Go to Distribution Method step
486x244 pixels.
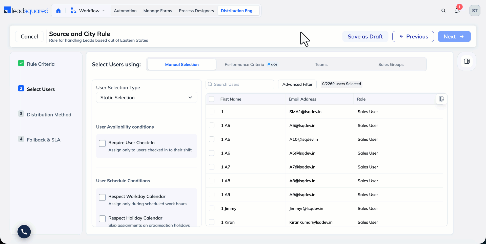click(49, 115)
